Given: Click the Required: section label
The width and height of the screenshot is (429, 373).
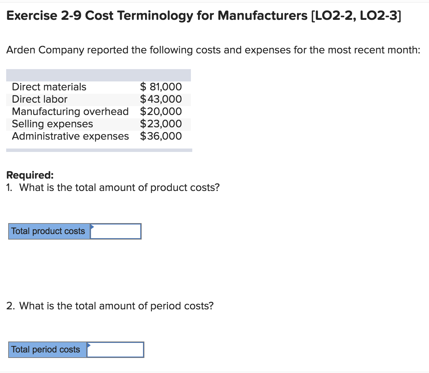Looking at the screenshot, I should point(29,175).
